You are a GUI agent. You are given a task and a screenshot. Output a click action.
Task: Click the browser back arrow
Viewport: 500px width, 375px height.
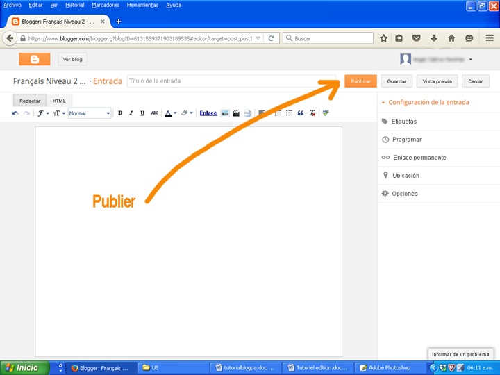pos(10,38)
